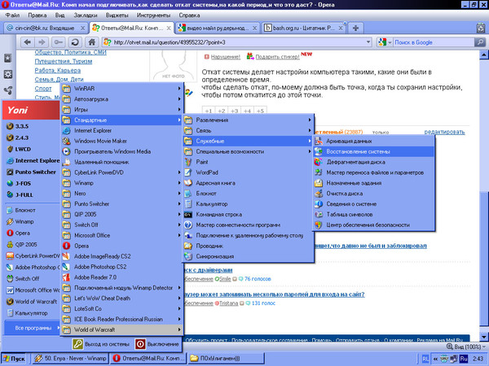
Task: Click the Opera reload button
Action: tap(75, 42)
